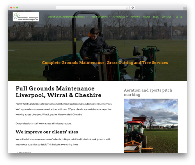Open the site search magnifier icon

pos(177,17)
